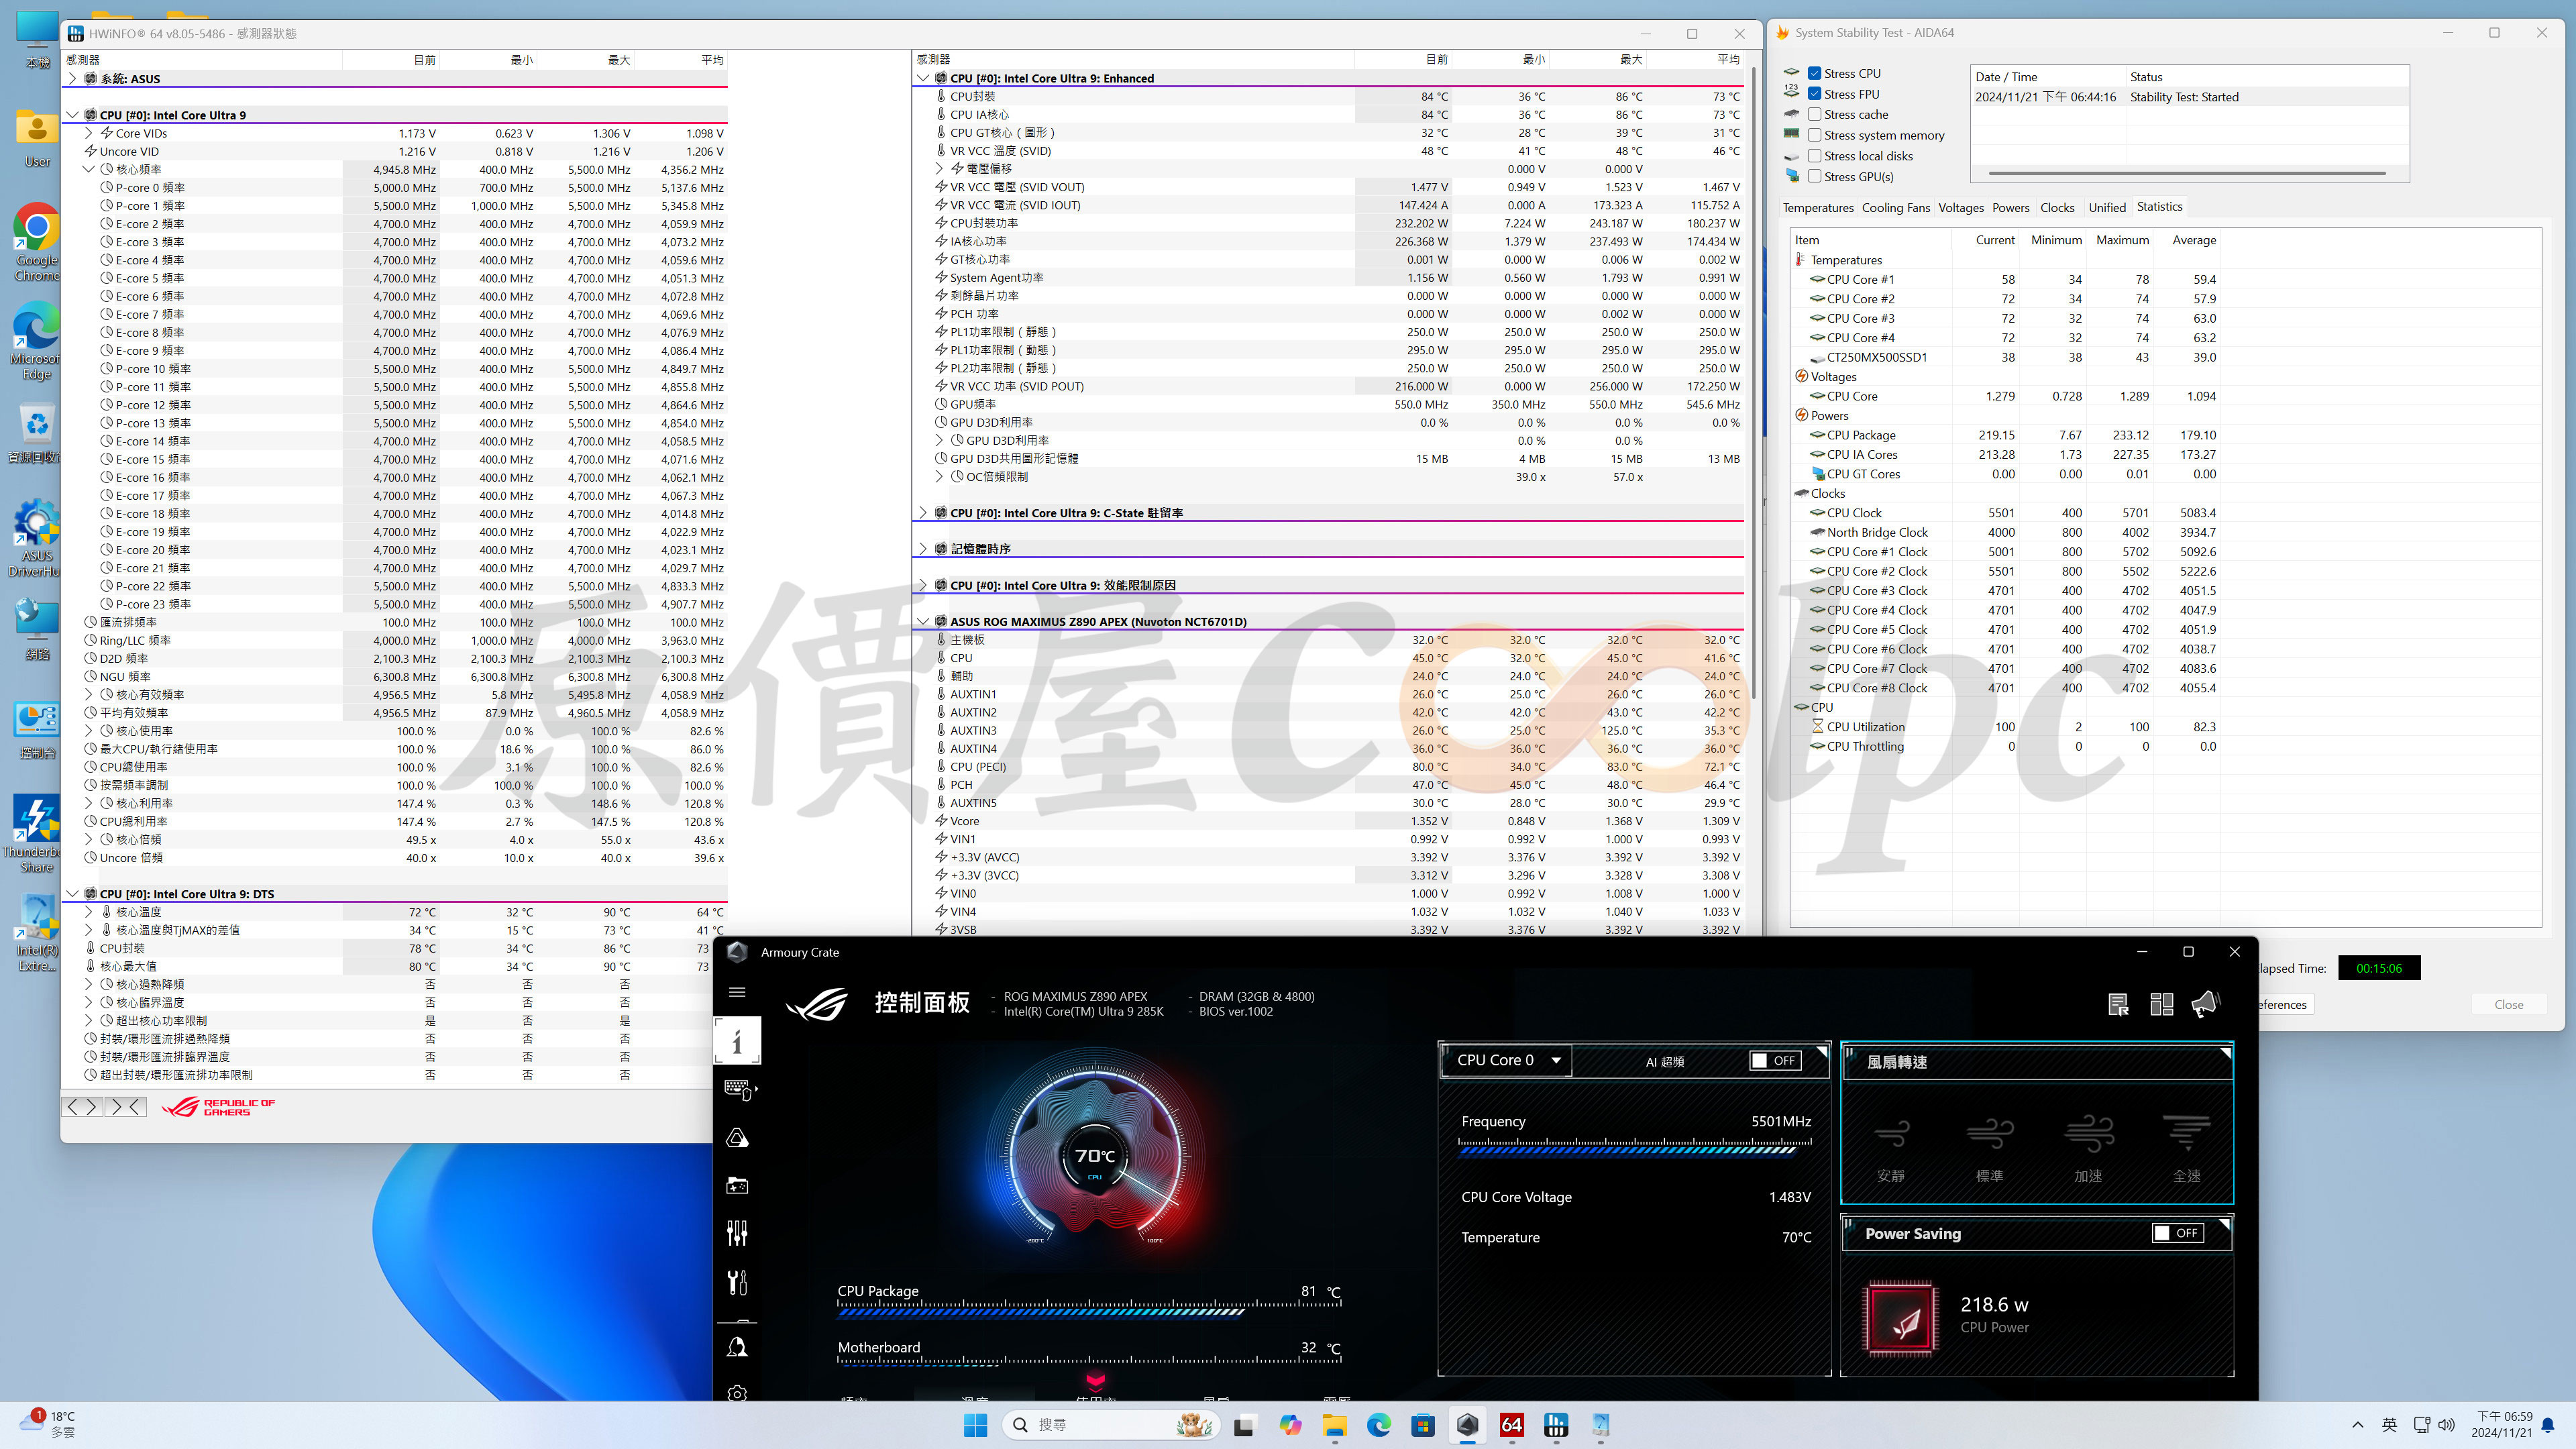Screen dimensions: 2576x1449
Task: Open the CPU Core 0 dropdown
Action: click(1507, 1060)
